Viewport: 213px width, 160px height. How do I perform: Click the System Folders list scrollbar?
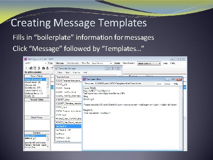[48, 88]
